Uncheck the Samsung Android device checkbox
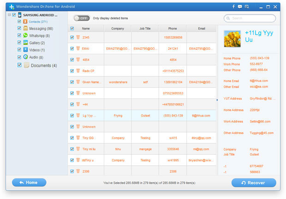This screenshot has height=199, width=286. click(x=14, y=15)
